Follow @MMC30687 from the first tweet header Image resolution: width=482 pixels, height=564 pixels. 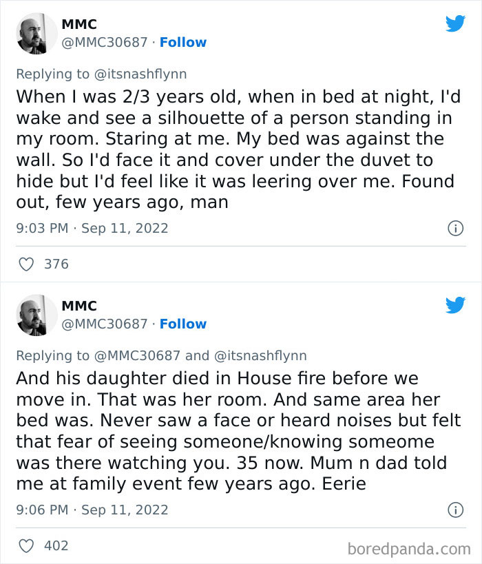coord(182,42)
